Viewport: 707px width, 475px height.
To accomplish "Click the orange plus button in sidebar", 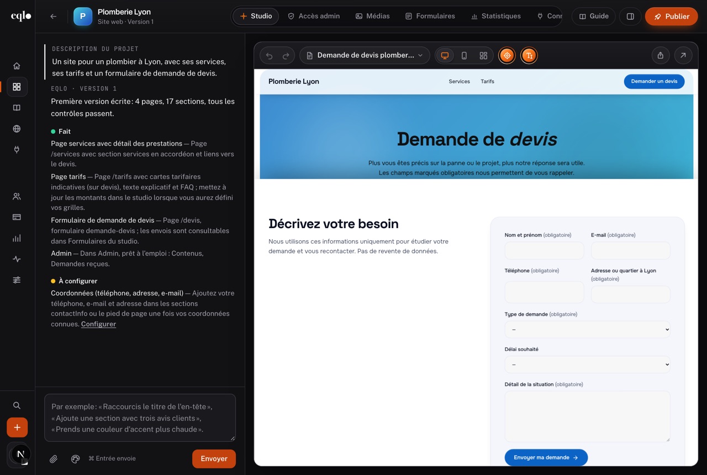I will coord(17,427).
